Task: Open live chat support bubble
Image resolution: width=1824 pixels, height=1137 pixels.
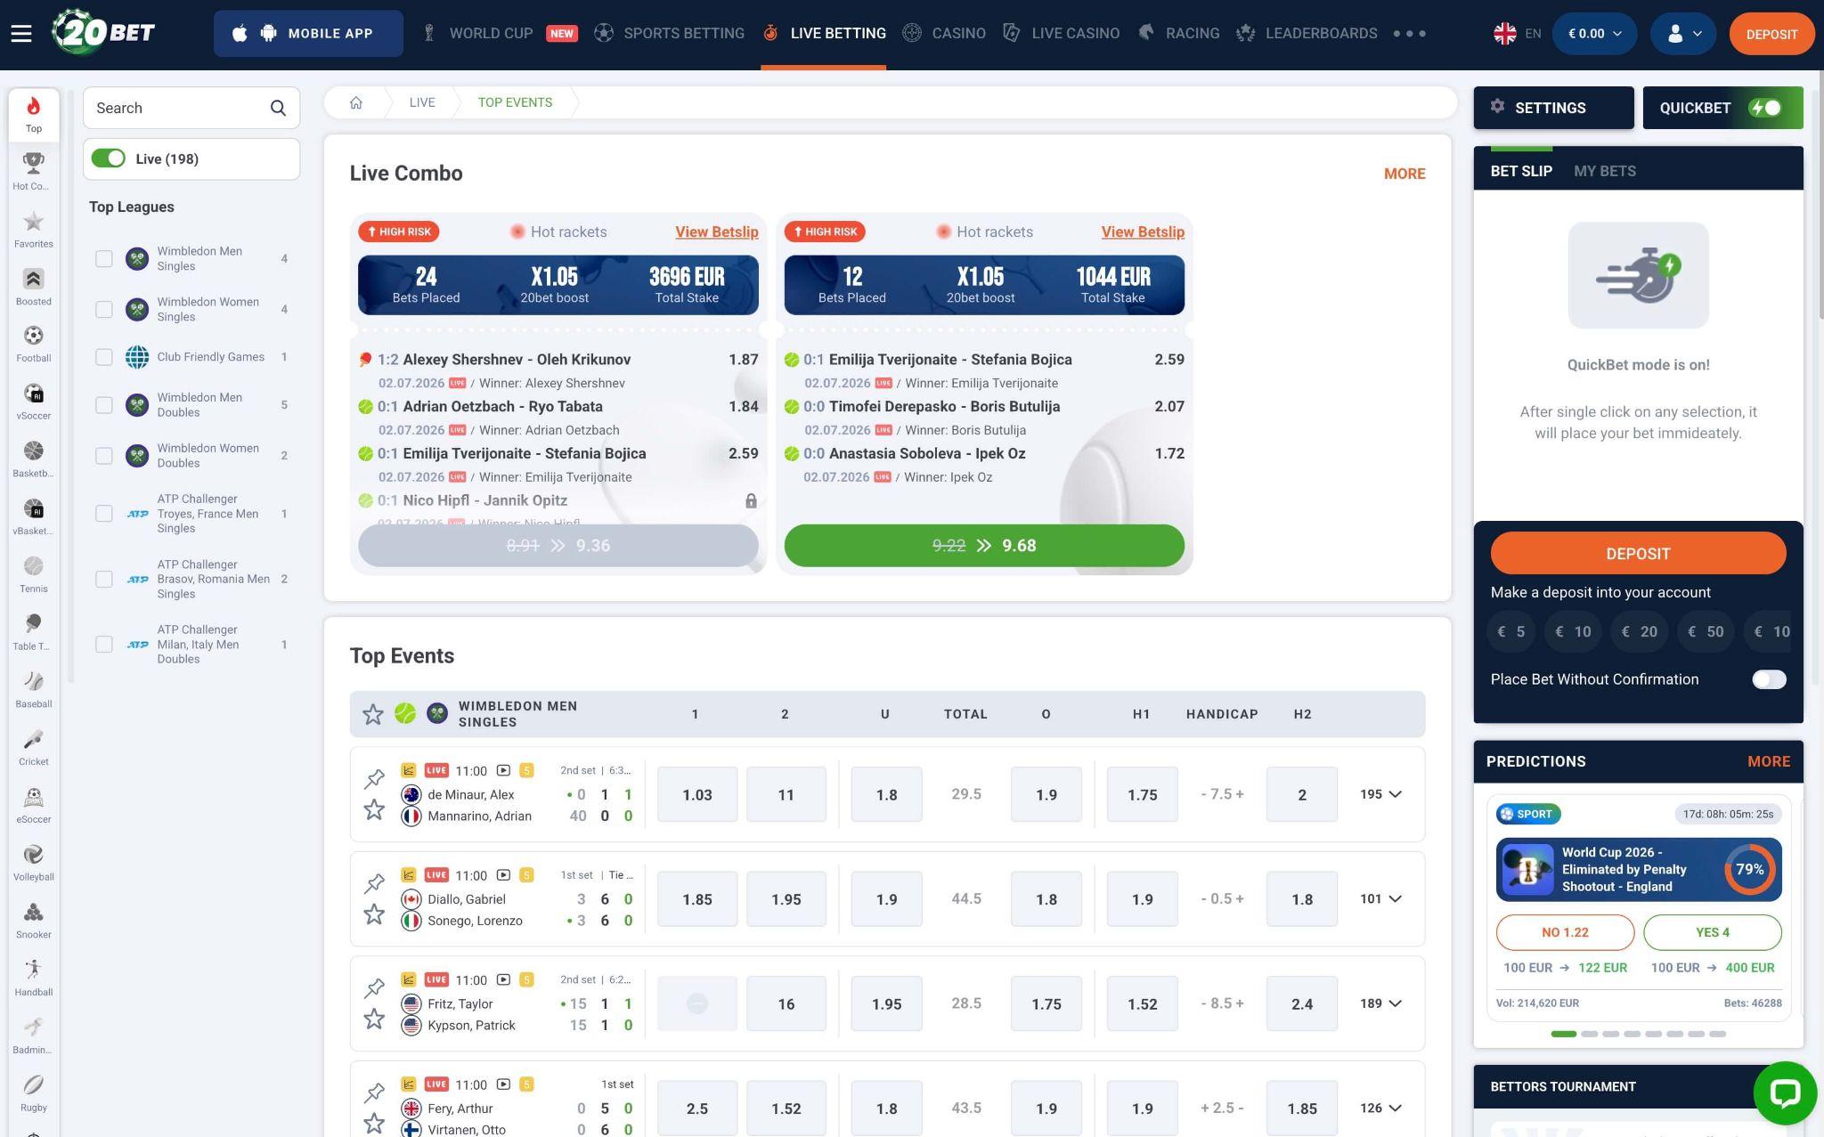Action: pyautogui.click(x=1785, y=1092)
